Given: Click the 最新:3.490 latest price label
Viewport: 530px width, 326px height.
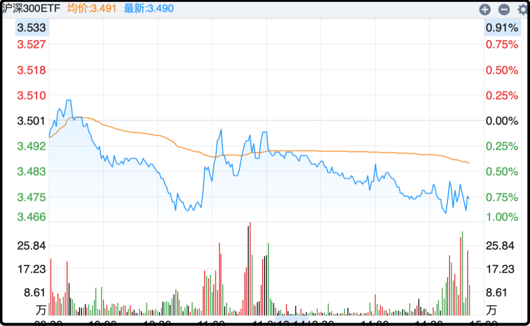Looking at the screenshot, I should click(149, 8).
